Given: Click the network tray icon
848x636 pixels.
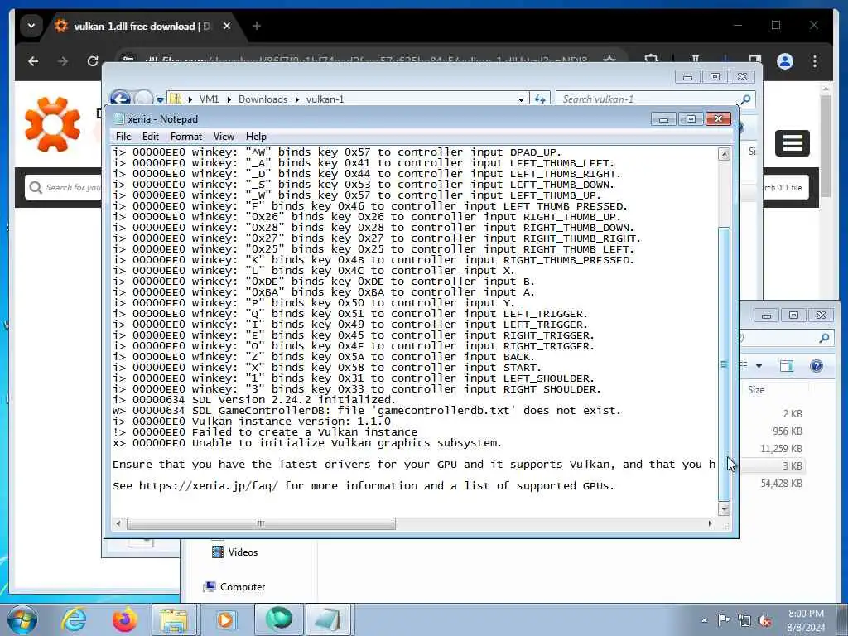Looking at the screenshot, I should [744, 620].
